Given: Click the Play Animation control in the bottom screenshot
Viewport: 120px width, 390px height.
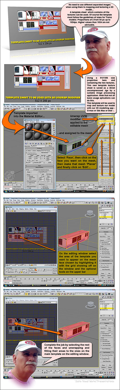Looking at the screenshot, I should click(x=101, y=373).
